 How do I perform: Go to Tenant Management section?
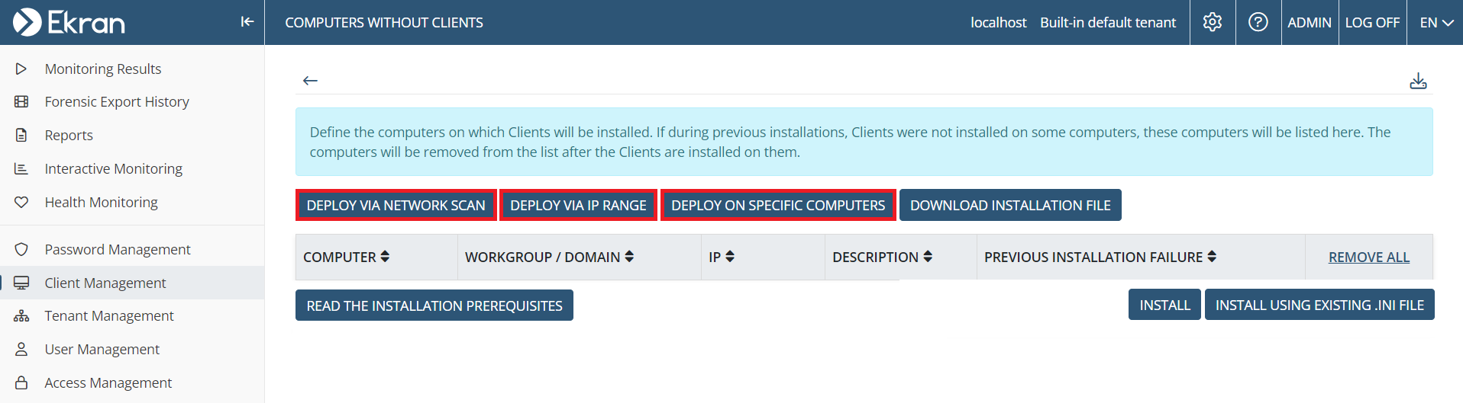click(108, 315)
